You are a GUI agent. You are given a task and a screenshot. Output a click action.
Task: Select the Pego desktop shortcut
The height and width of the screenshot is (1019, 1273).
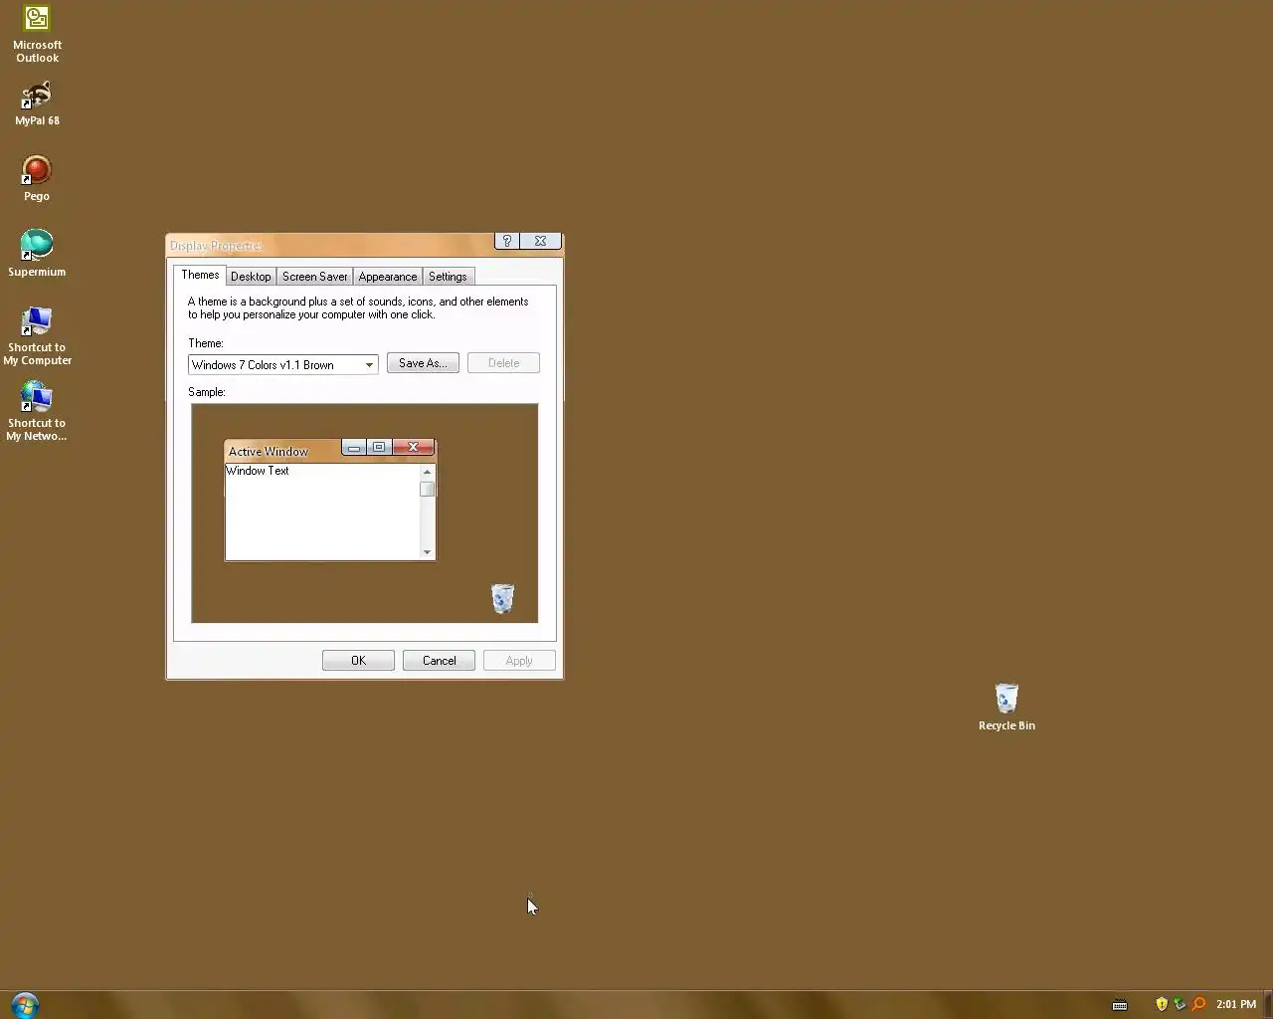tap(37, 178)
